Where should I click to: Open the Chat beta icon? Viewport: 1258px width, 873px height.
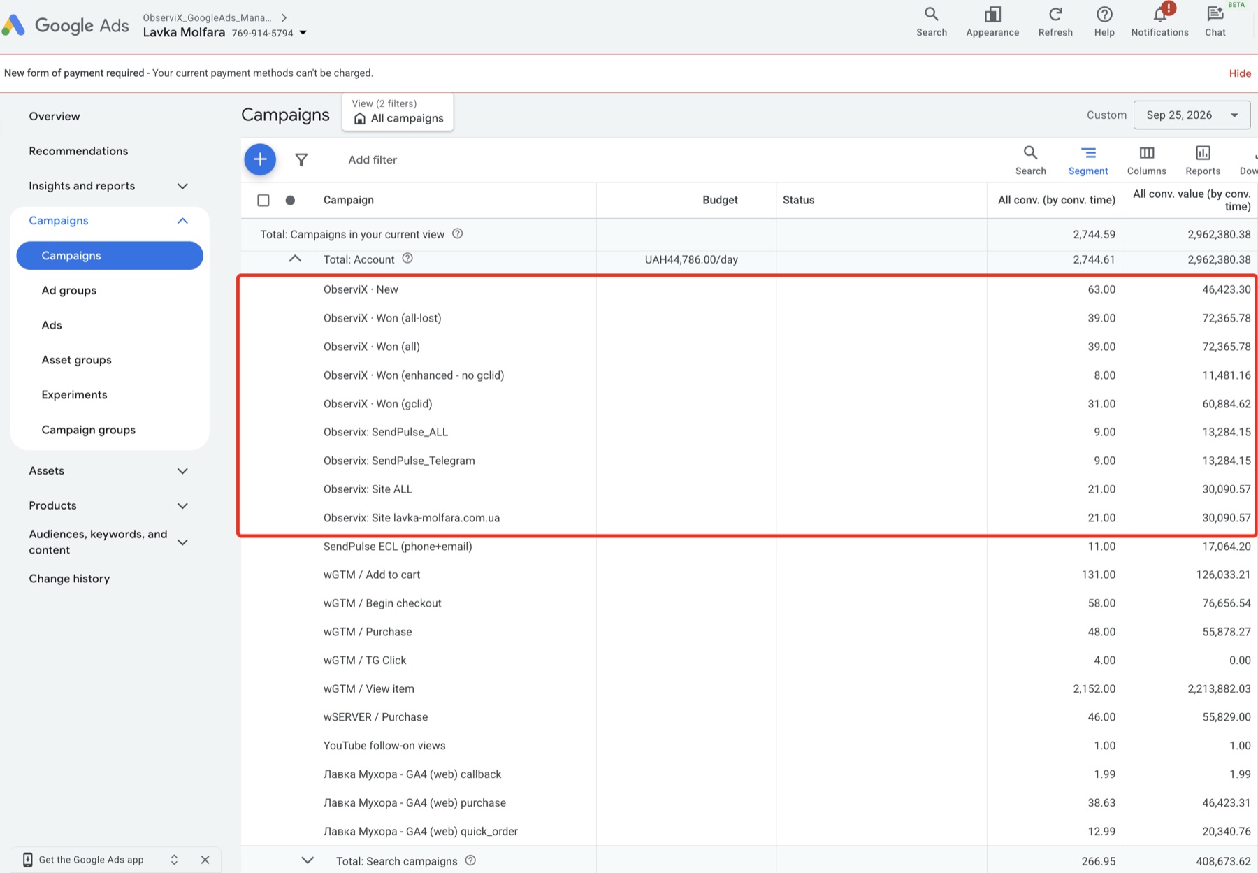point(1215,22)
